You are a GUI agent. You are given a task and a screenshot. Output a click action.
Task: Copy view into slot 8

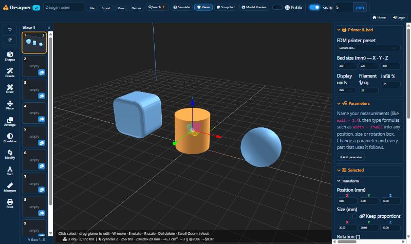(x=42, y=213)
